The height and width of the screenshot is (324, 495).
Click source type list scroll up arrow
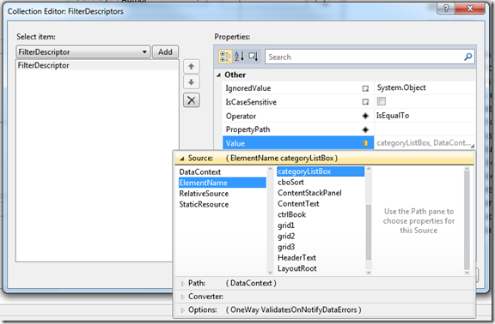[270, 169]
